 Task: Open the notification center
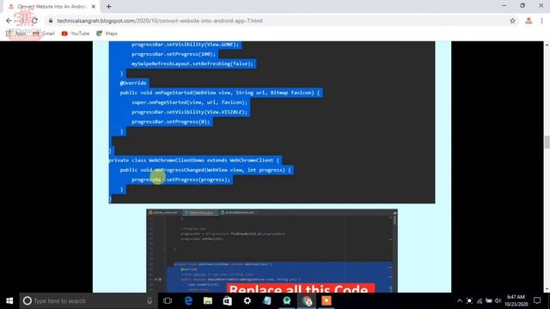pos(537,300)
